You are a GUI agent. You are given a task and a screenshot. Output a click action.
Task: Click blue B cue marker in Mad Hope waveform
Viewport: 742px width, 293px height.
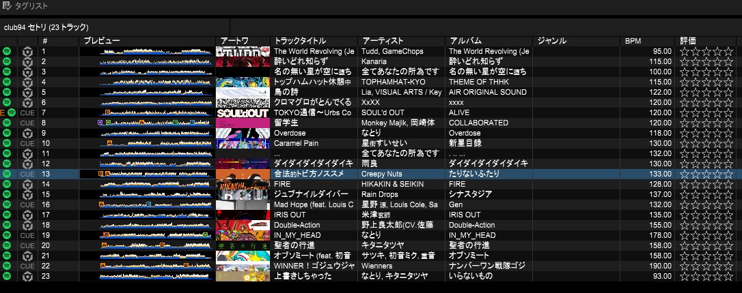pyautogui.click(x=148, y=204)
